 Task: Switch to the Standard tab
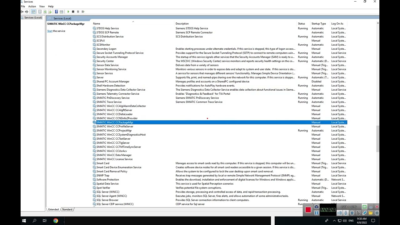(67, 209)
